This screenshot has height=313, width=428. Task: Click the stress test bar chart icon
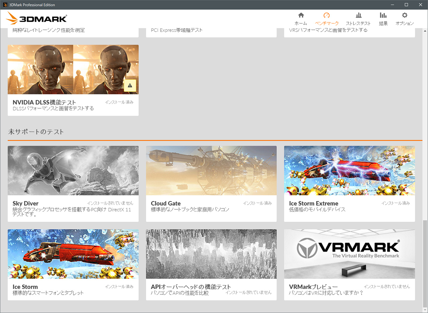[x=358, y=15]
